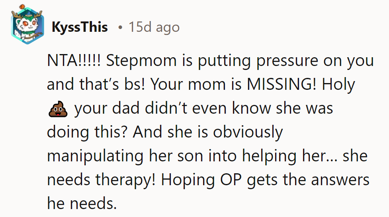Screen dimensions: 389x217
Task: Click the word Hoping in the comment
Action: (x=186, y=179)
